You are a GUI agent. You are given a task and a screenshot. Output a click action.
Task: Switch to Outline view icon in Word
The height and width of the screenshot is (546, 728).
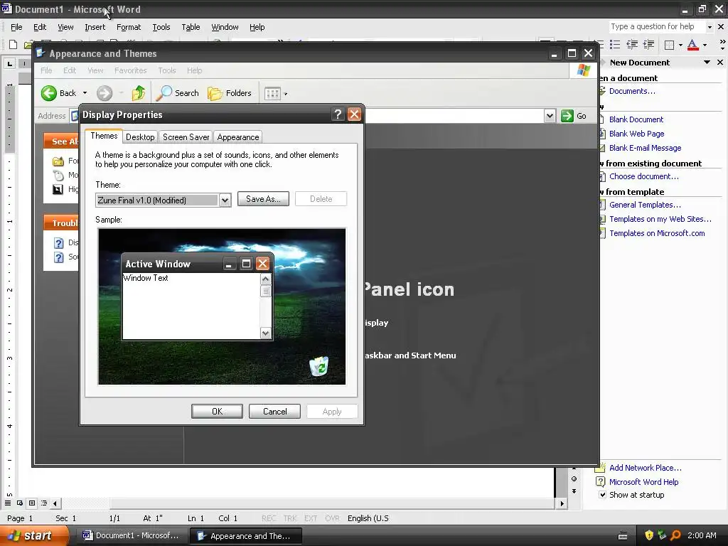tap(44, 503)
